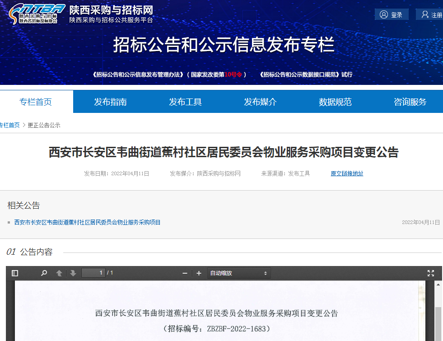Go to the 数据规范 tab
The height and width of the screenshot is (341, 443).
coord(335,102)
